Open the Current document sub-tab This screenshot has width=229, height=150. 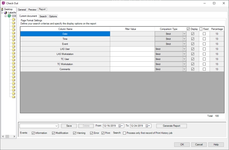(x=28, y=16)
